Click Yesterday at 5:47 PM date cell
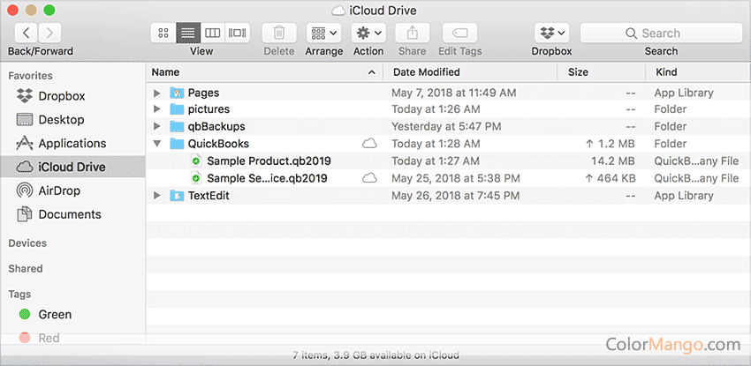The image size is (751, 366). pos(446,127)
